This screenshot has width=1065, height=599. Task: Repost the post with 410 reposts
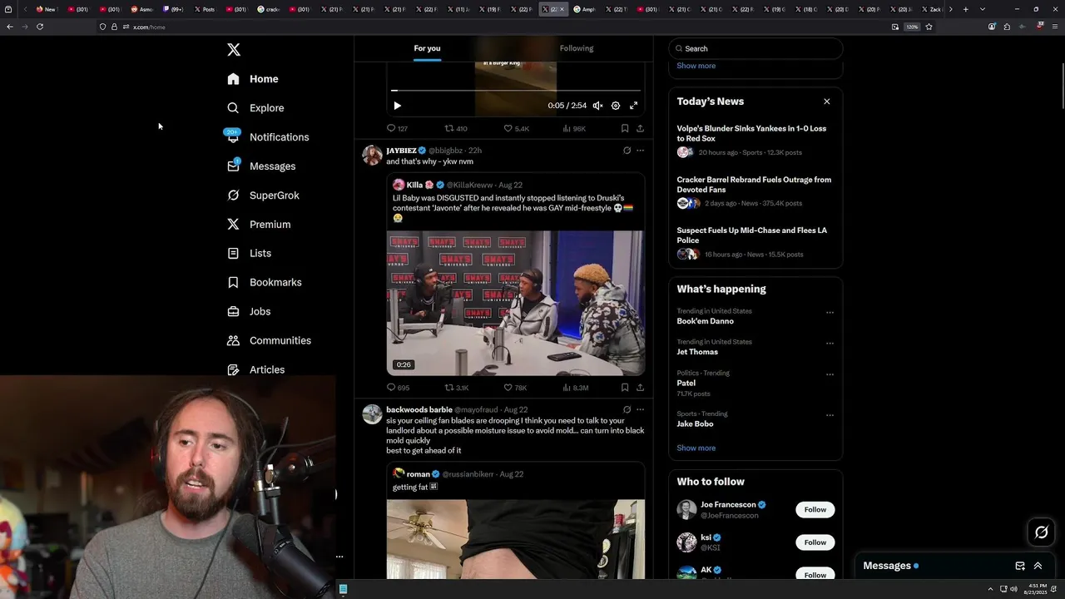pyautogui.click(x=456, y=129)
